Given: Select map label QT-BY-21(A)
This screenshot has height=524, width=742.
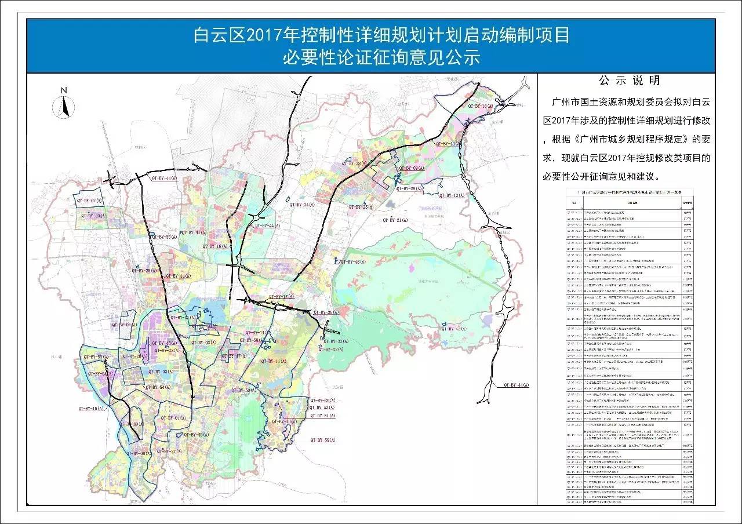Looking at the screenshot, I should pos(395,221).
